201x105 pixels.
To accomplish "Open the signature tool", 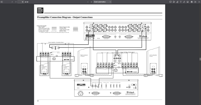I will pyautogui.click(x=174, y=2).
